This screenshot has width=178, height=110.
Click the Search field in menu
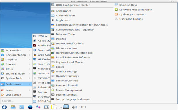pos(16,101)
